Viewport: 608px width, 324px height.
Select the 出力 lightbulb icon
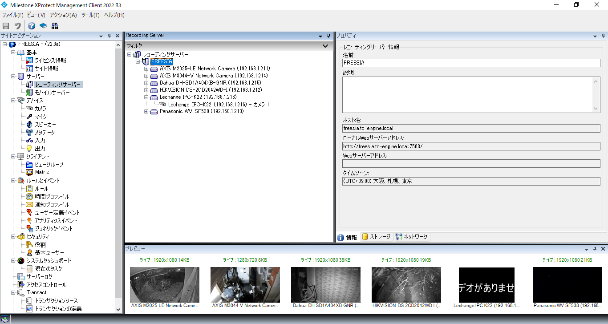29,149
